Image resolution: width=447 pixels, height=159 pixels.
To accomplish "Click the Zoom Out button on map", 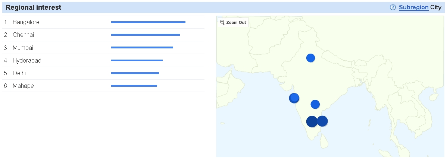I will [233, 22].
